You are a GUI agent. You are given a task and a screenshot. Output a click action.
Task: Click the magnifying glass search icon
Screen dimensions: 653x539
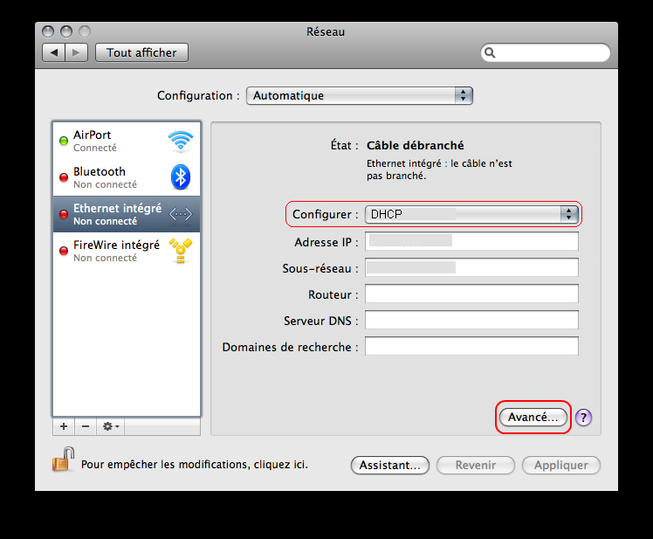490,52
